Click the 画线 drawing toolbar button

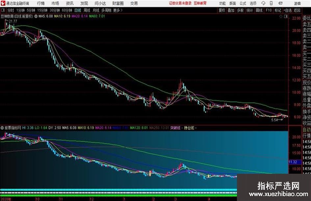pos(259,10)
